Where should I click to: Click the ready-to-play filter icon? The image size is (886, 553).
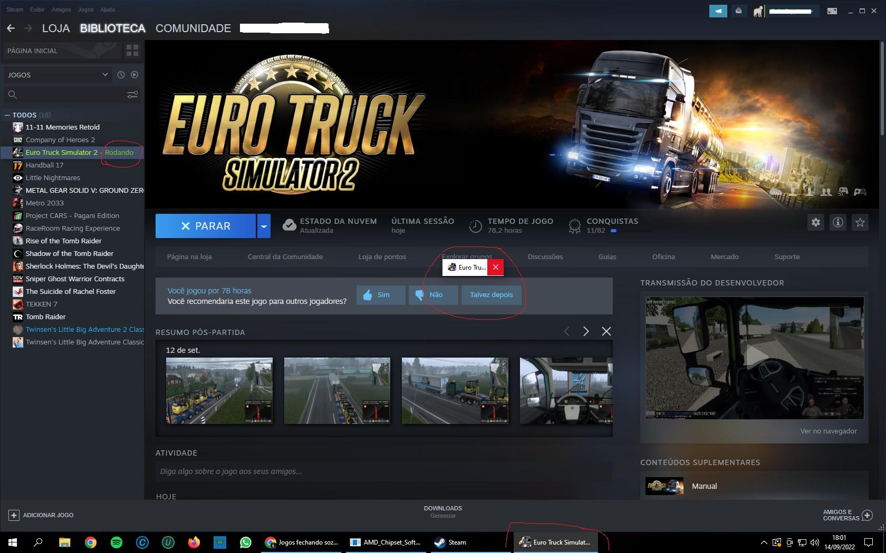(134, 75)
